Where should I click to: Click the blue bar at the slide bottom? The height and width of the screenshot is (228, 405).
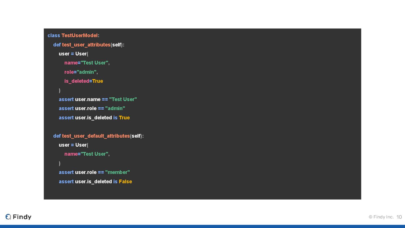(x=202, y=226)
